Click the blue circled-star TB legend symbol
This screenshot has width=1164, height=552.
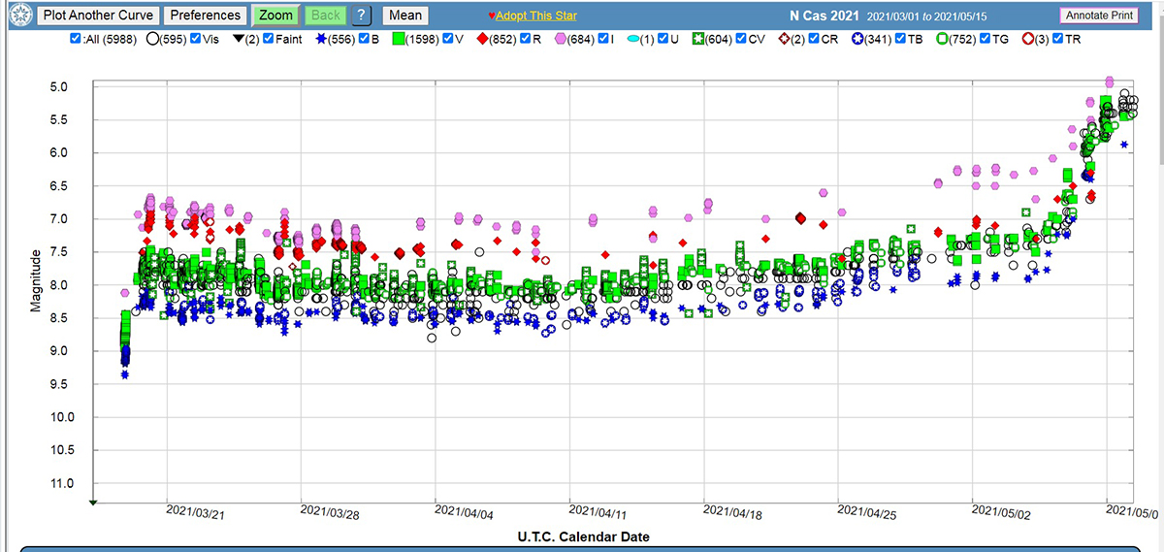[x=858, y=40]
